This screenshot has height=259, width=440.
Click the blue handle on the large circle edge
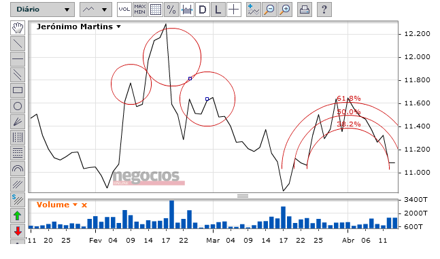click(x=190, y=79)
